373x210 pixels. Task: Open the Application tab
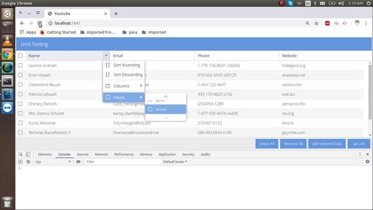[x=167, y=154]
